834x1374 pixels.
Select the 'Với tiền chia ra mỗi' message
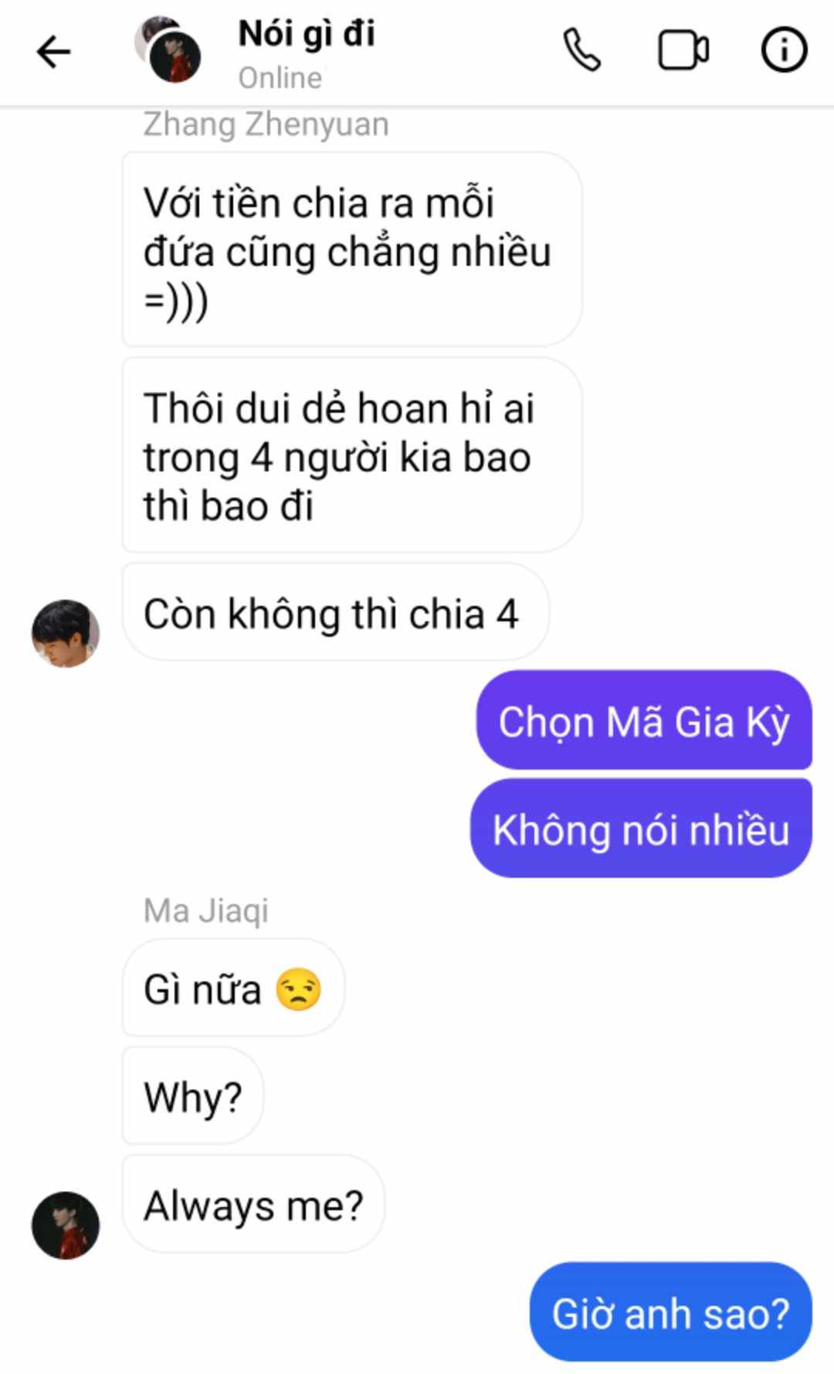point(352,250)
